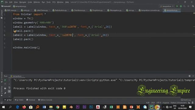The image size is (195, 110).
Task: Open Structure tool window from left stripe
Action: 2,77
